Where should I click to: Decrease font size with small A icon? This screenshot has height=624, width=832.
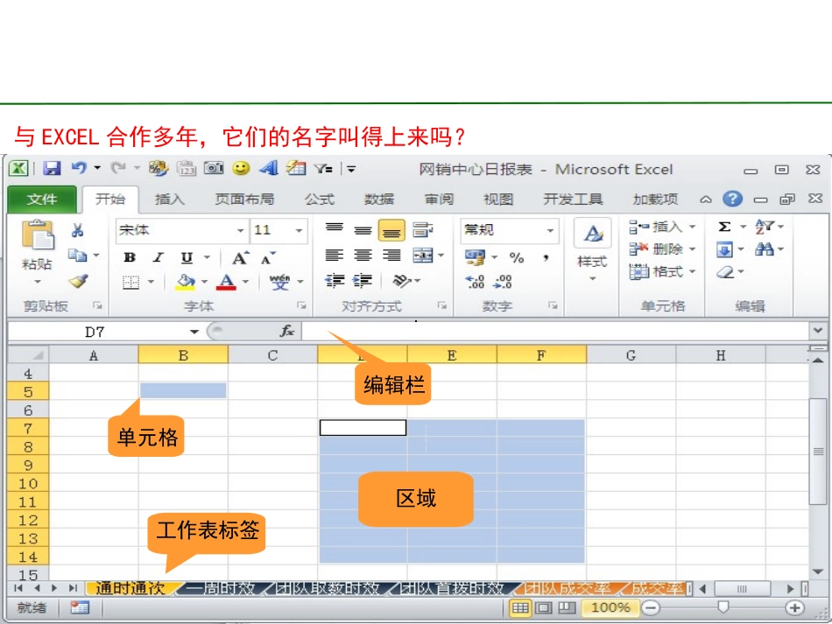click(x=268, y=257)
